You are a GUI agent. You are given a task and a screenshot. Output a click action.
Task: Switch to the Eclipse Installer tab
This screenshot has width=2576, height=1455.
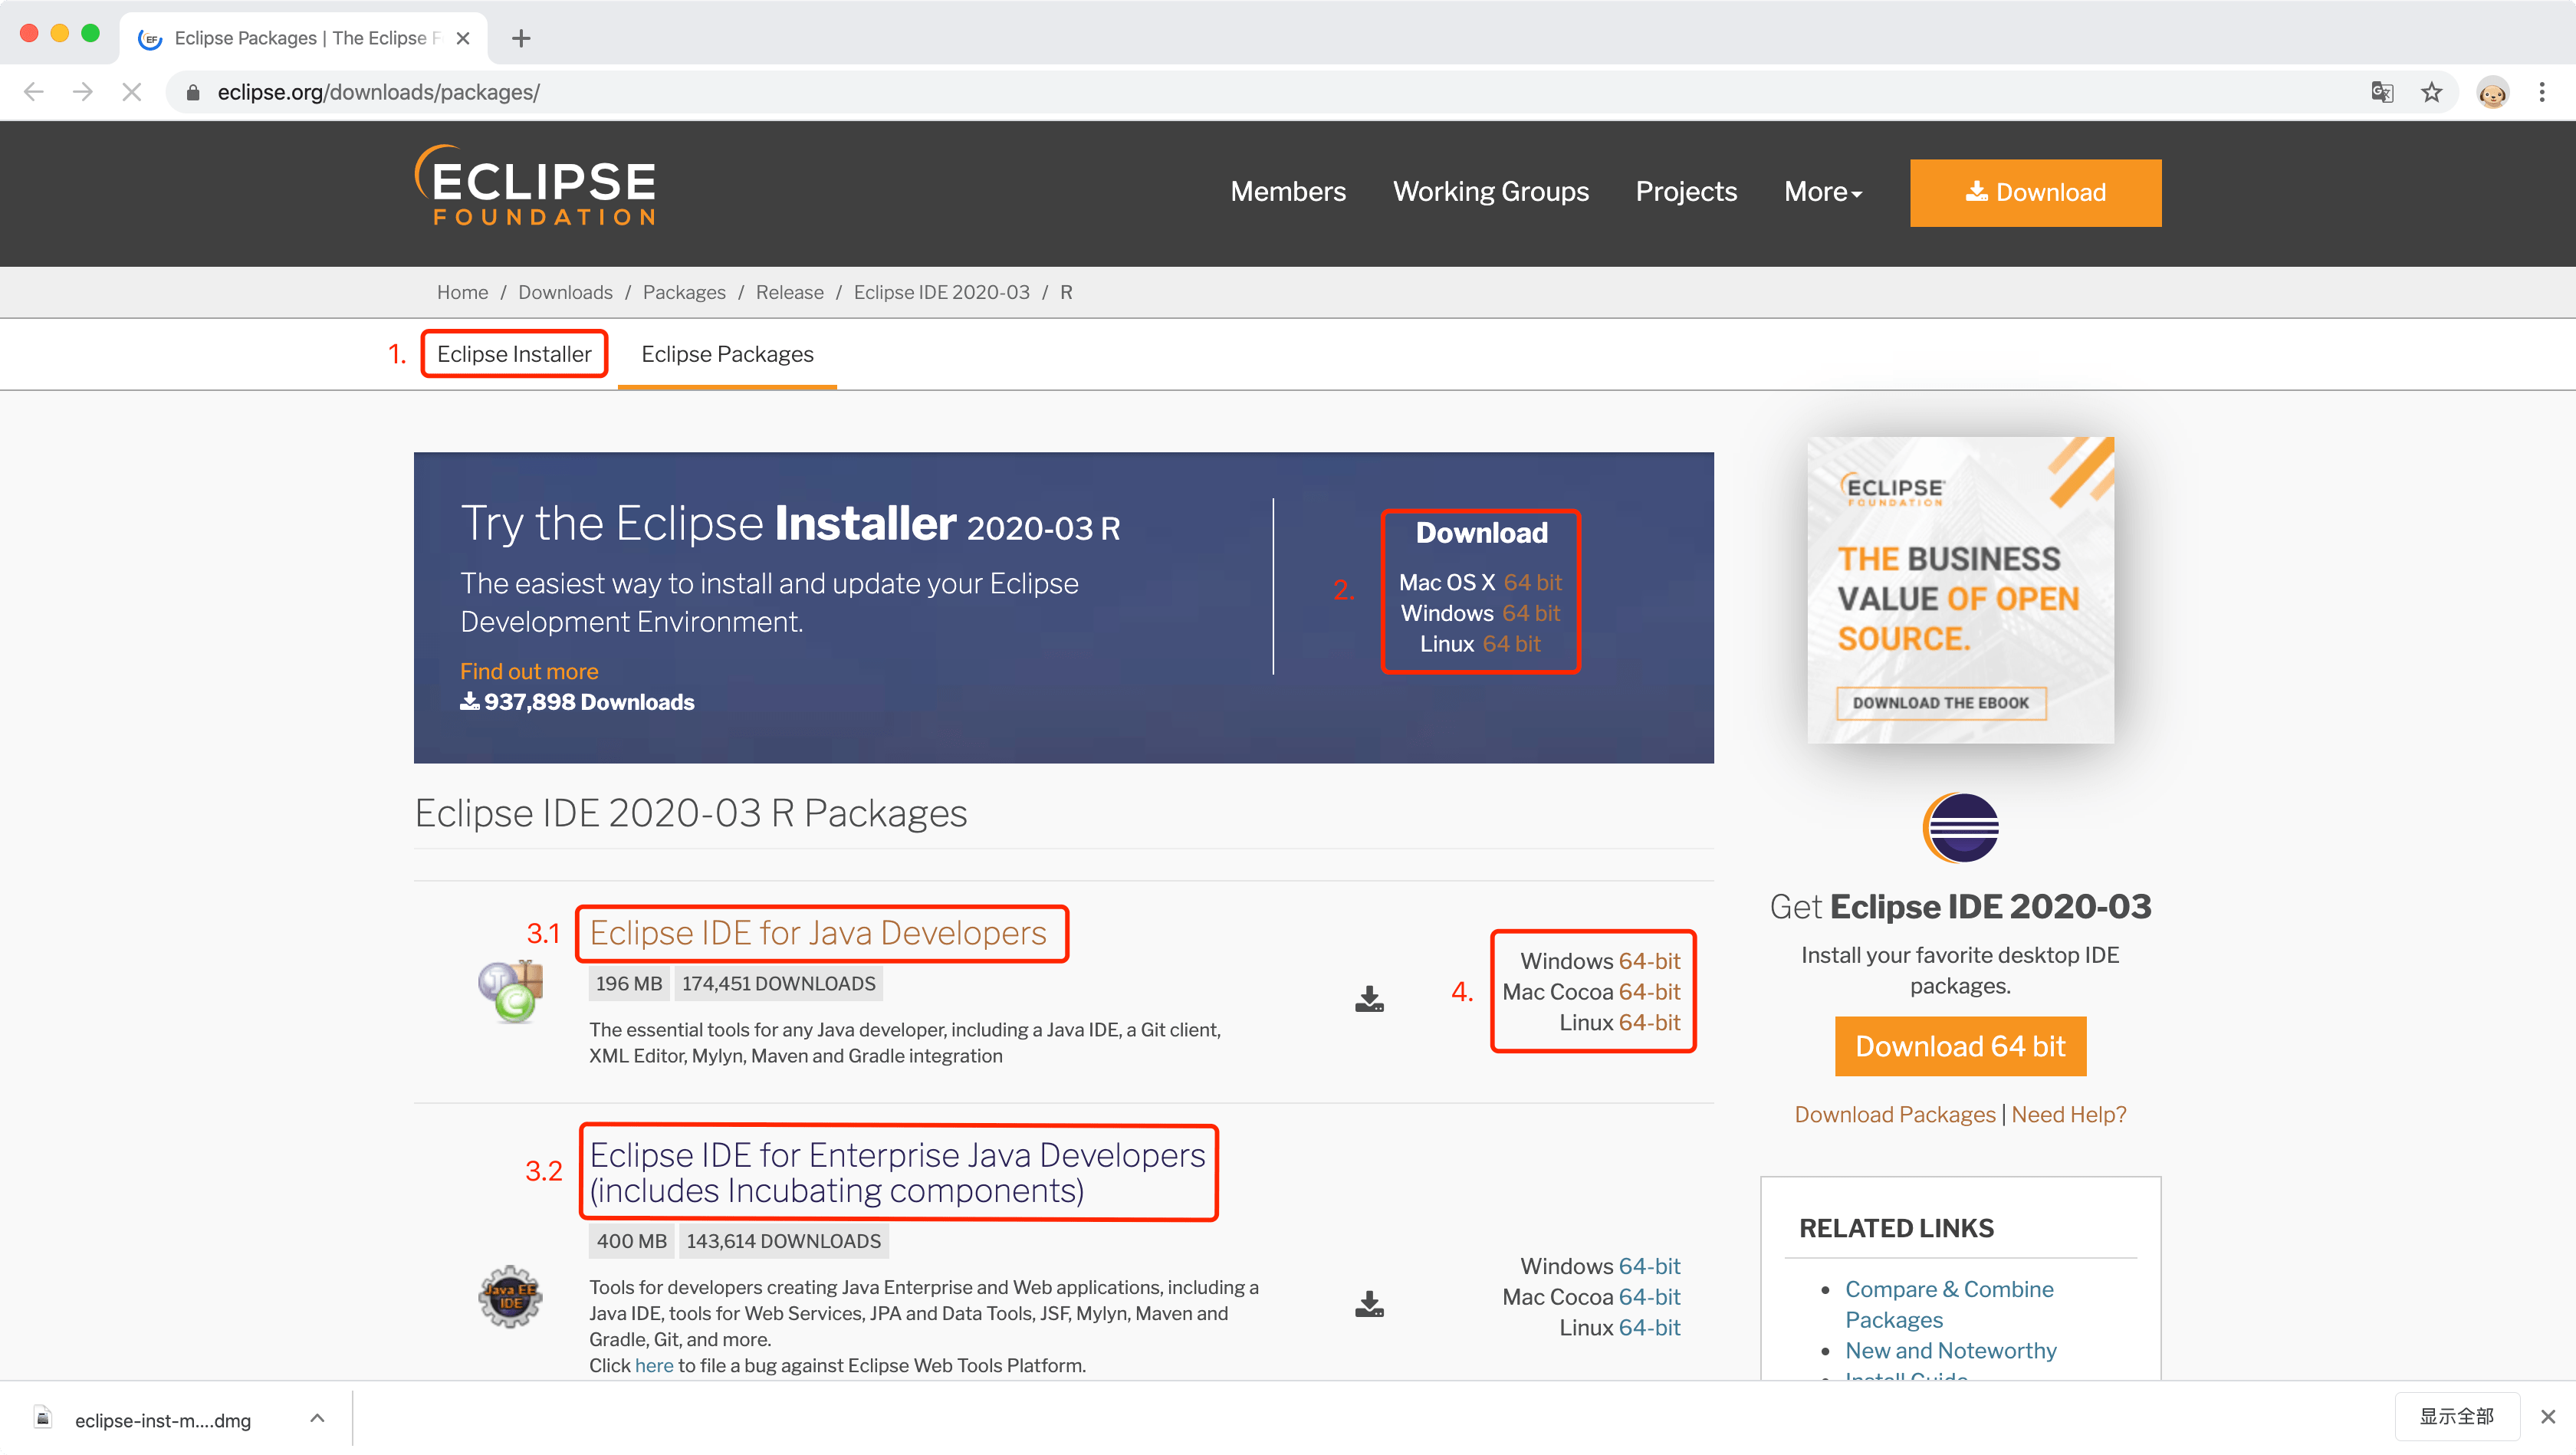coord(513,354)
